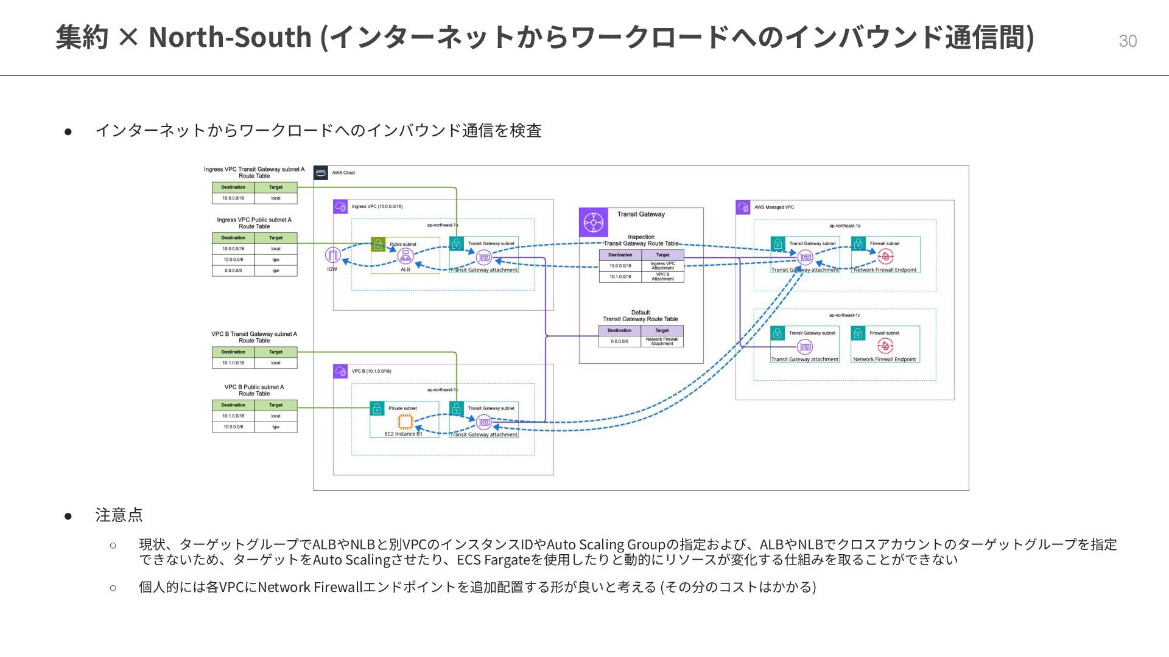Image resolution: width=1169 pixels, height=657 pixels.
Task: Click the large purple Transit Gateway icon
Action: pos(593,223)
